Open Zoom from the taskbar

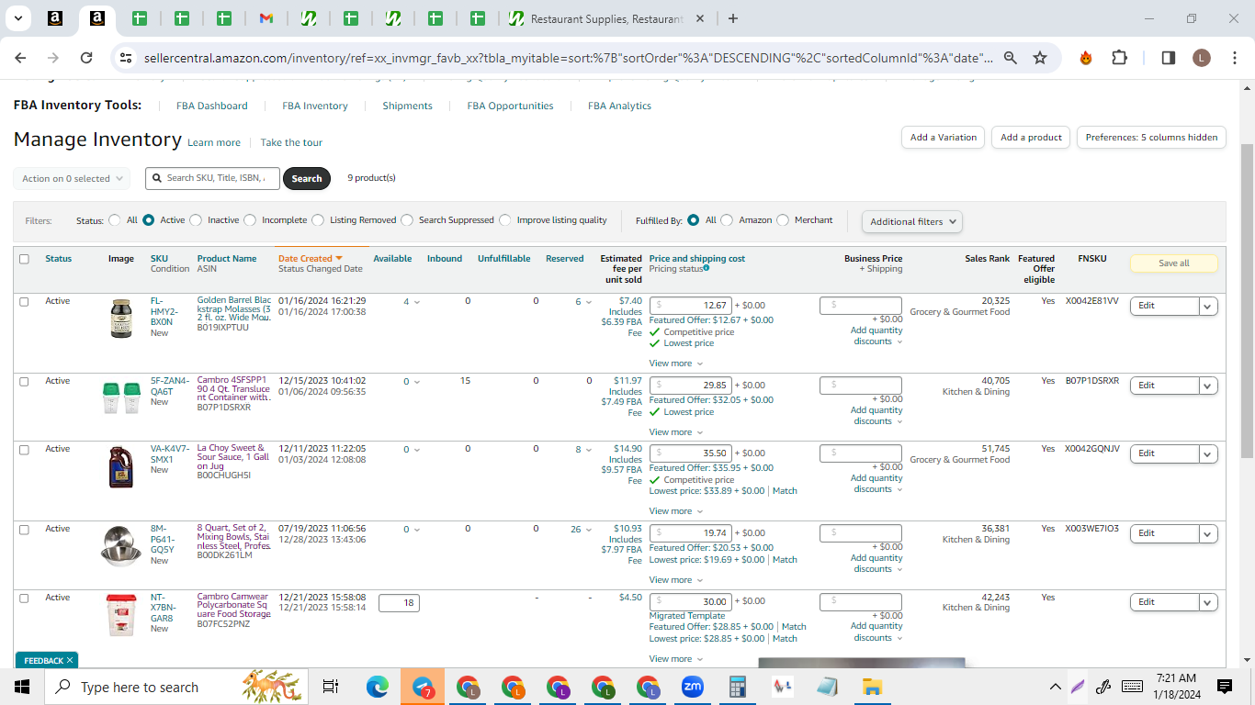692,687
